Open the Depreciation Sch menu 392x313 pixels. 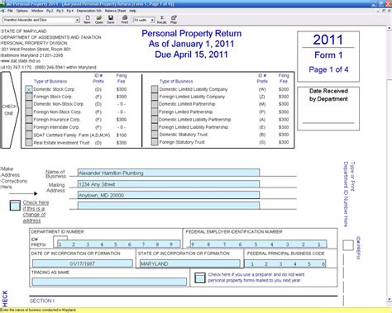point(89,11)
